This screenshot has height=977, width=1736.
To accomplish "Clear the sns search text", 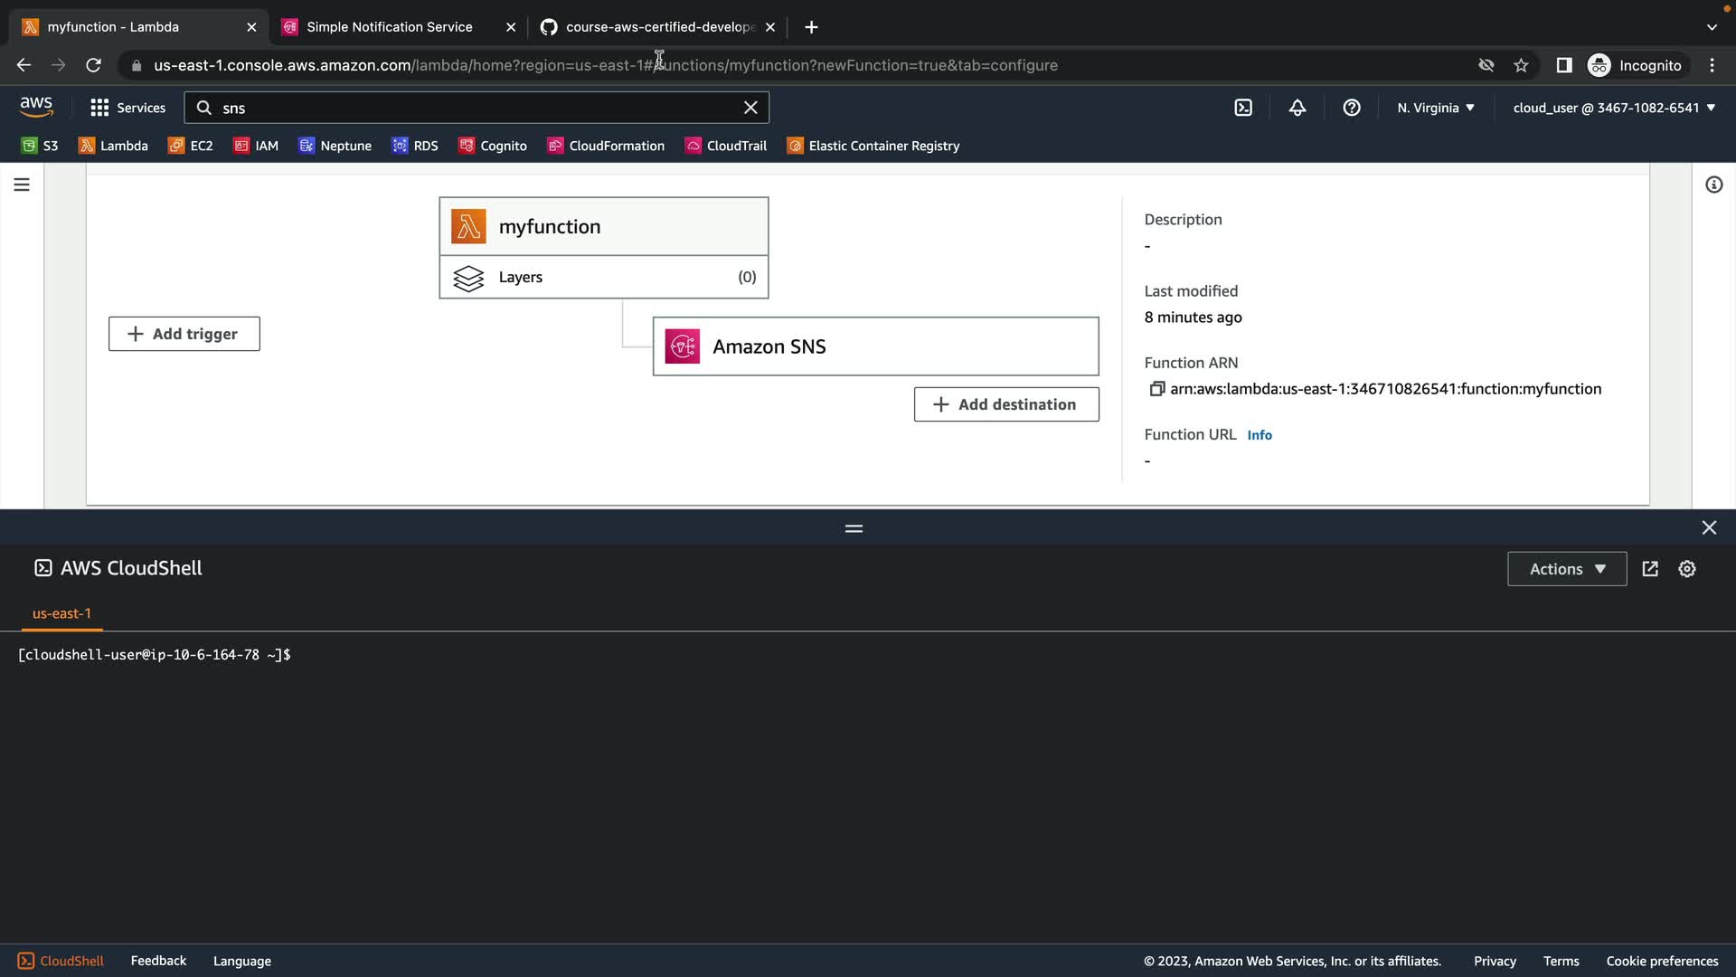I will point(750,108).
